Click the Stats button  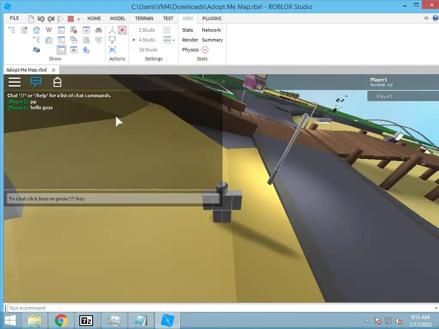(x=188, y=30)
